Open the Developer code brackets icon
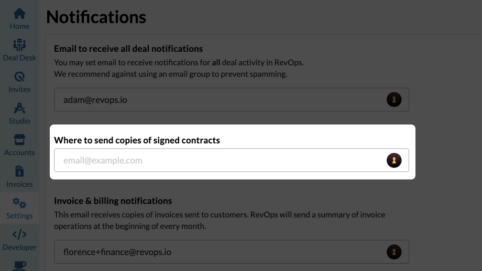The height and width of the screenshot is (271, 482). point(19,234)
